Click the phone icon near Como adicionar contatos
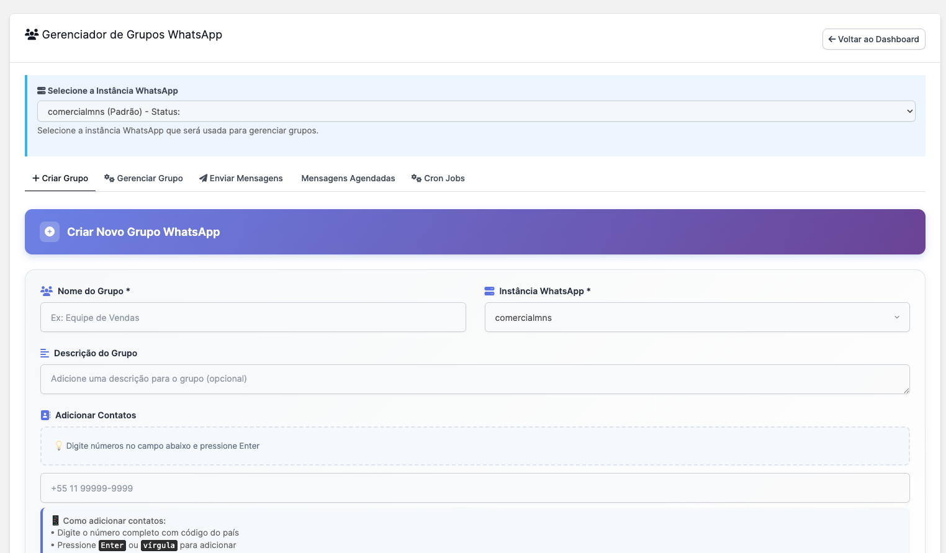 (x=55, y=520)
